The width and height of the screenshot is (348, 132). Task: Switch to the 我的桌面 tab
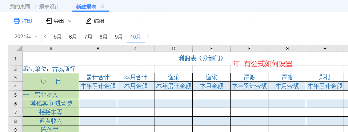point(20,7)
